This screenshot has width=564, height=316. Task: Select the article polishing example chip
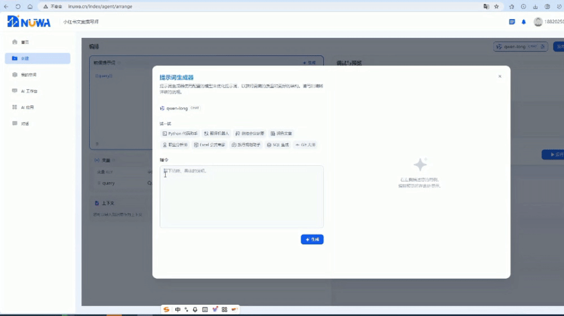coord(281,134)
